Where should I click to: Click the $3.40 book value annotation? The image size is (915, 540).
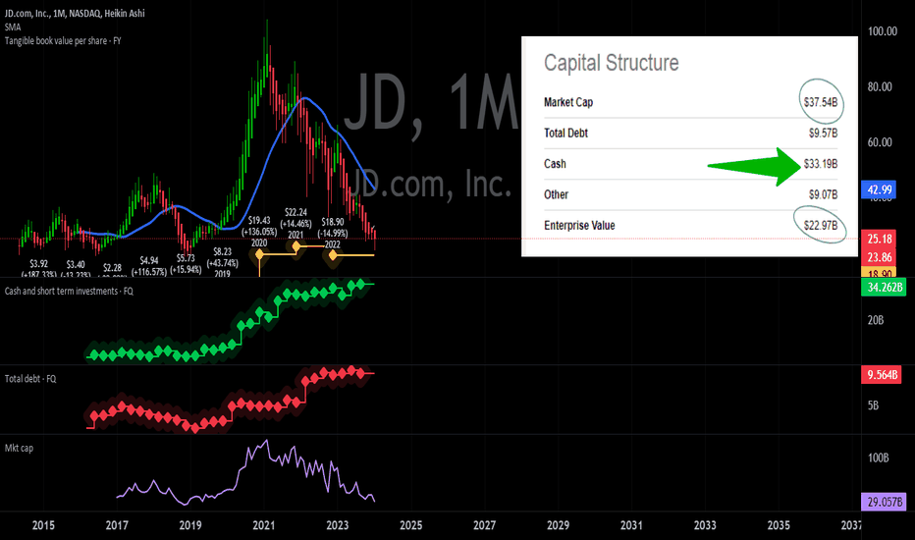[x=76, y=269]
